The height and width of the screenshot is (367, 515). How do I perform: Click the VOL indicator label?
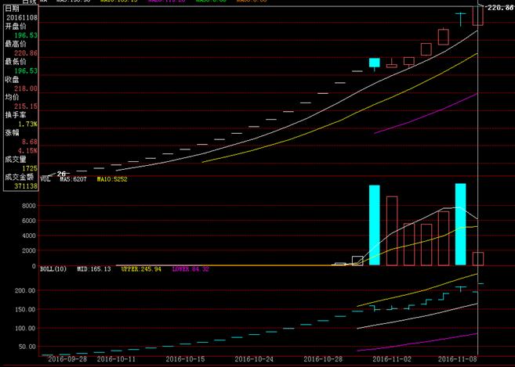[x=45, y=179]
